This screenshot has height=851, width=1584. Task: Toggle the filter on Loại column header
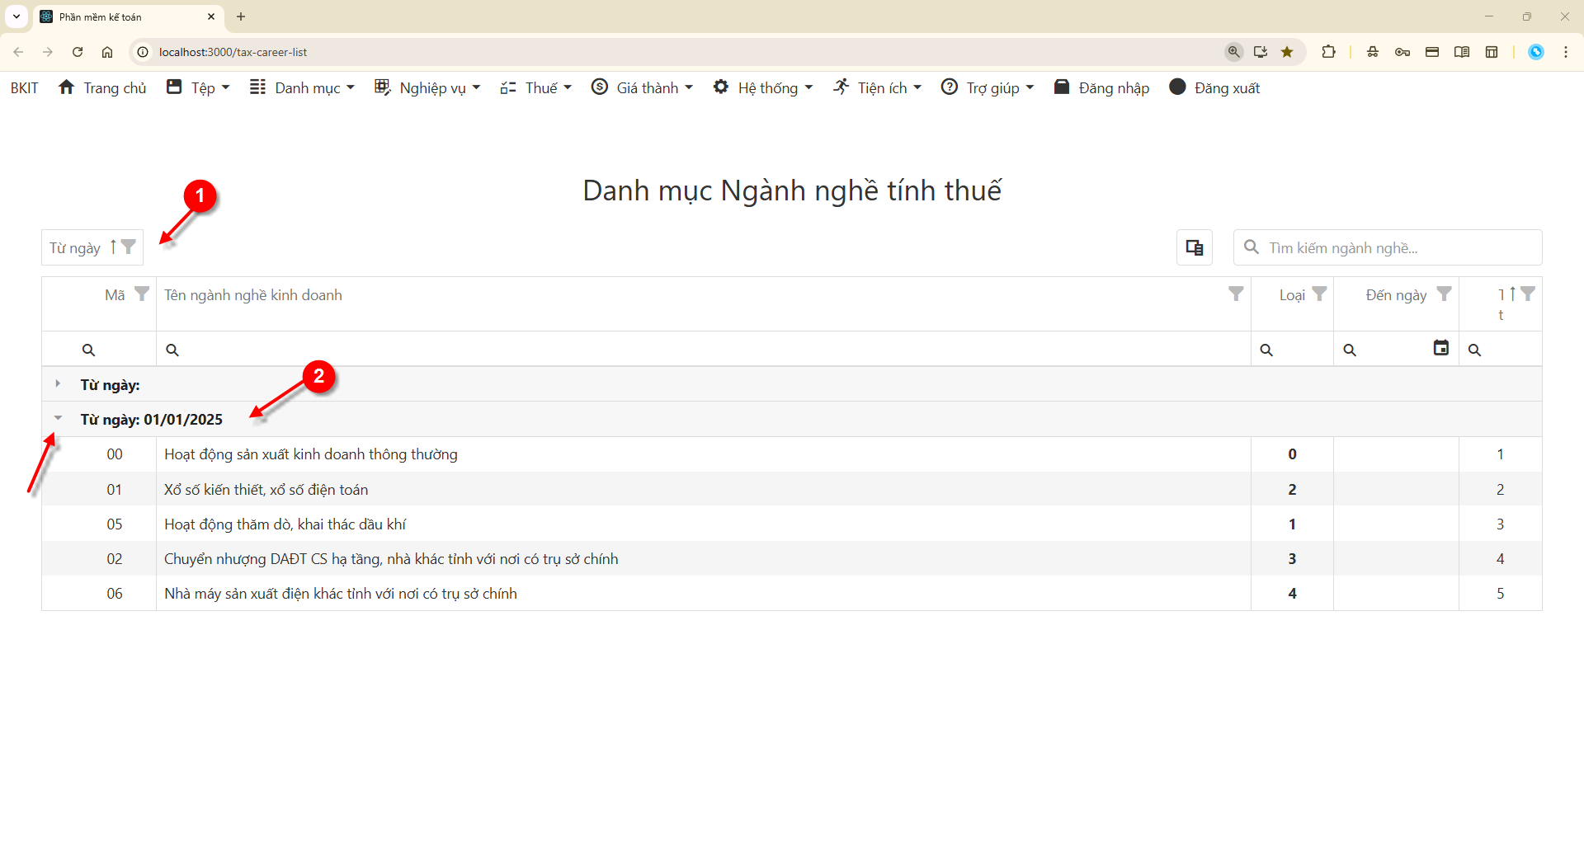(1319, 294)
